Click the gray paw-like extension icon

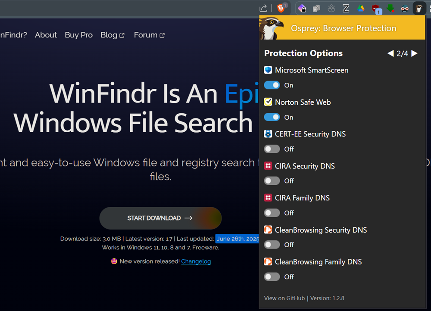(x=331, y=9)
